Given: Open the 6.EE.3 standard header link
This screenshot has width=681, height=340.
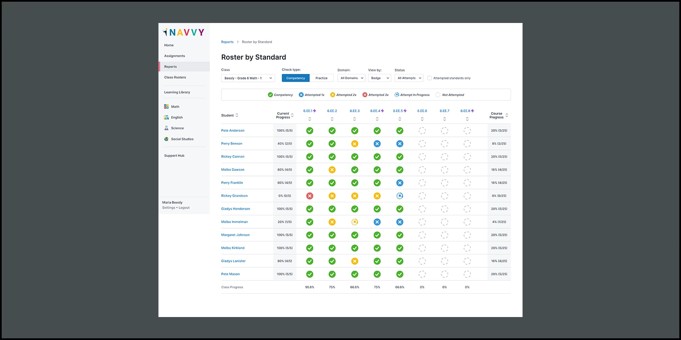Looking at the screenshot, I should (355, 111).
